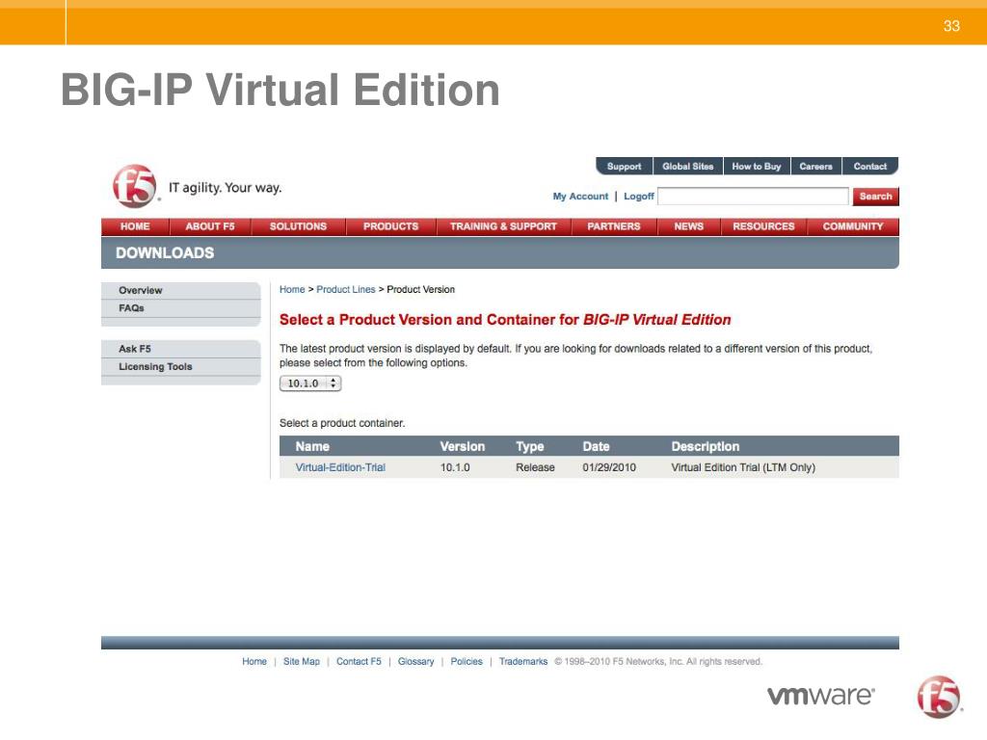
Task: Open the footer Contact F5 link
Action: click(x=359, y=661)
